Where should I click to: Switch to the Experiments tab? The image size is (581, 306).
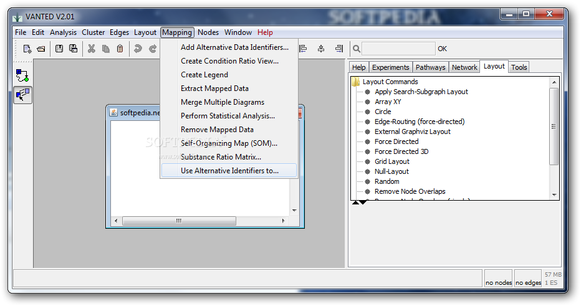pos(390,67)
